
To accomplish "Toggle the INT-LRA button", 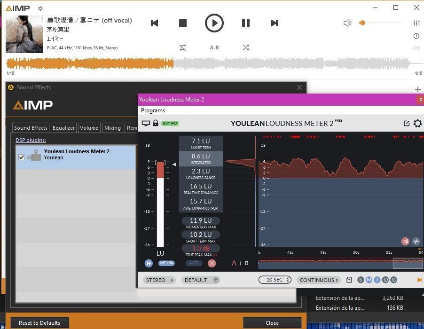I will [166, 263].
